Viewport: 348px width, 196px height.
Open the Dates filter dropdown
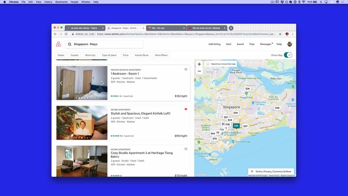61,55
